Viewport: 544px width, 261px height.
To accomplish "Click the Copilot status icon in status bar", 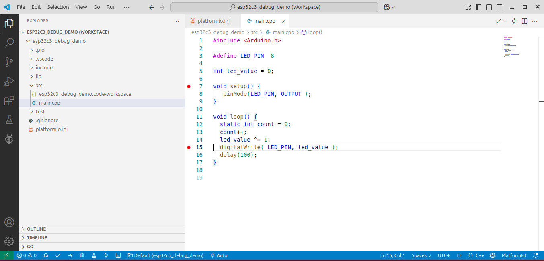I will point(492,255).
